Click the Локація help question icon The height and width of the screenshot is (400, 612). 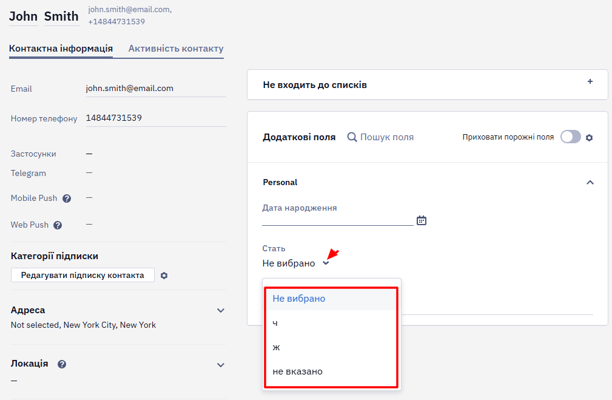pos(62,364)
